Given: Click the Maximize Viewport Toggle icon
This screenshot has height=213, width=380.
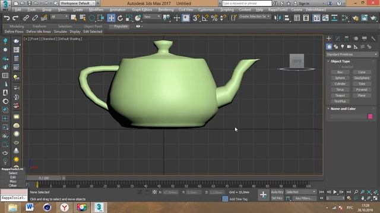Looking at the screenshot, I should click(x=375, y=198).
